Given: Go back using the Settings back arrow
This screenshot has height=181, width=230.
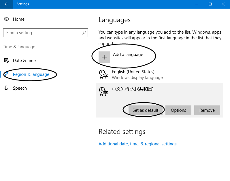Looking at the screenshot, I should [x=6, y=4].
